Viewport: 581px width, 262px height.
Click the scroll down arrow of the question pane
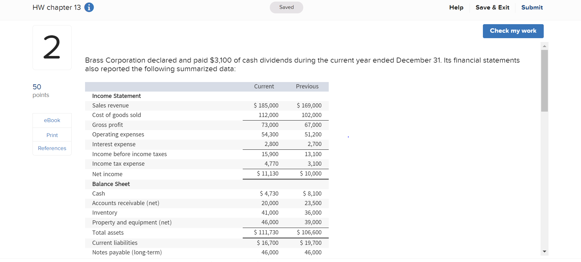pos(544,252)
